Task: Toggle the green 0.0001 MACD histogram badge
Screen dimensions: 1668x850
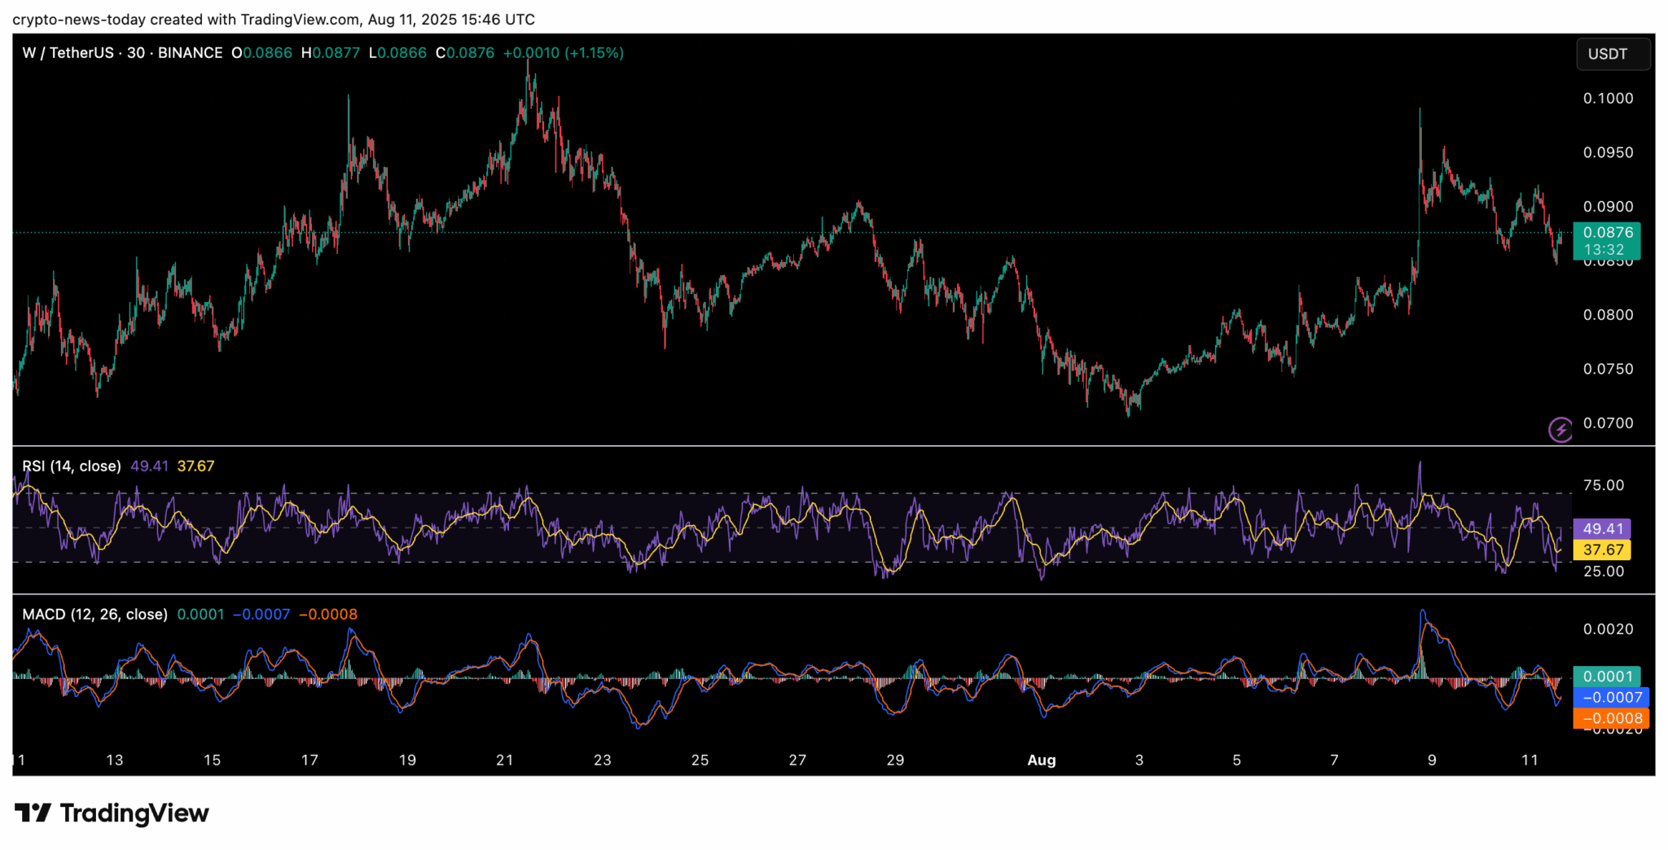Action: coord(1607,677)
